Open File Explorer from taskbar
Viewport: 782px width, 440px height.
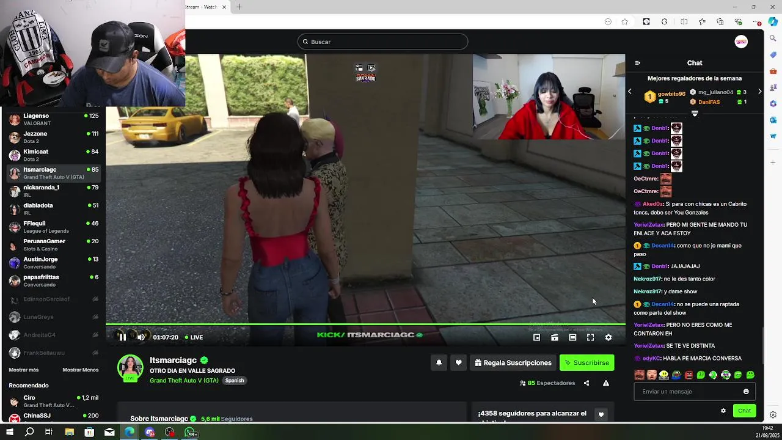point(69,433)
